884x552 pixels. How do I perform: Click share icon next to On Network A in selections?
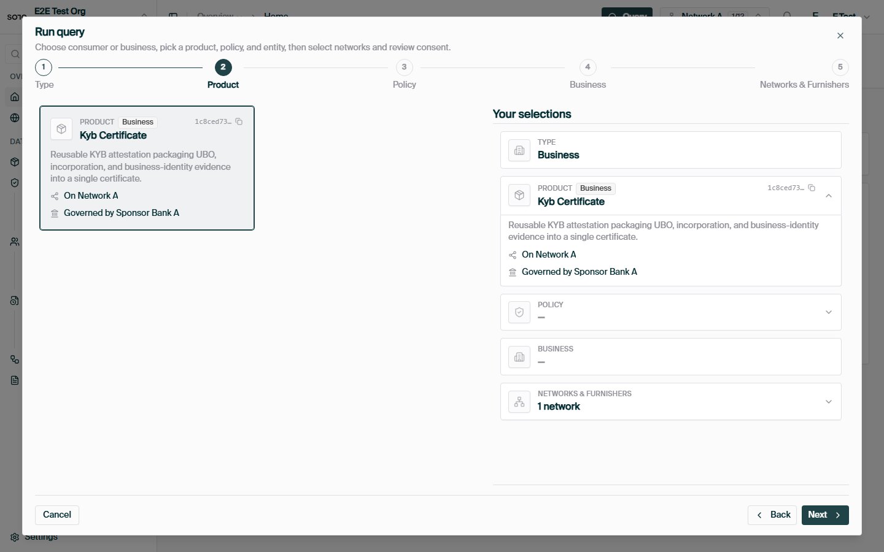click(x=513, y=255)
